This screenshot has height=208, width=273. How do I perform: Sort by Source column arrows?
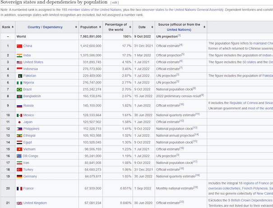coord(204,27)
